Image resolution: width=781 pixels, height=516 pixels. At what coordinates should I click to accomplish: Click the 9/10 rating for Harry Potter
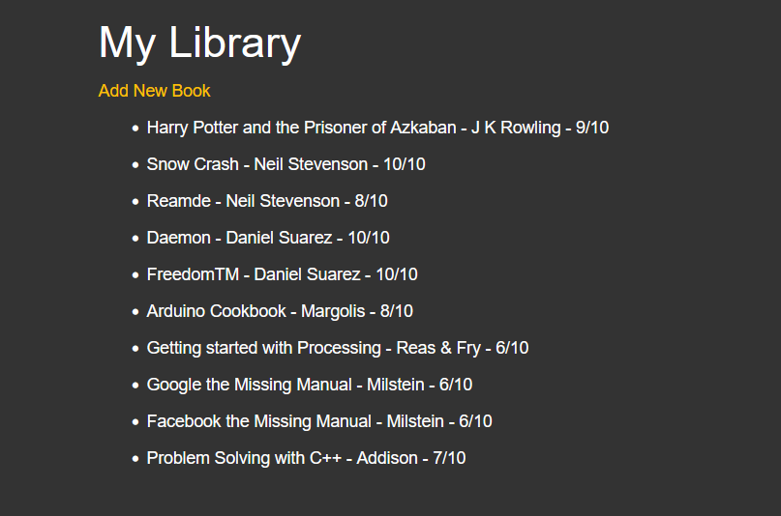(592, 128)
